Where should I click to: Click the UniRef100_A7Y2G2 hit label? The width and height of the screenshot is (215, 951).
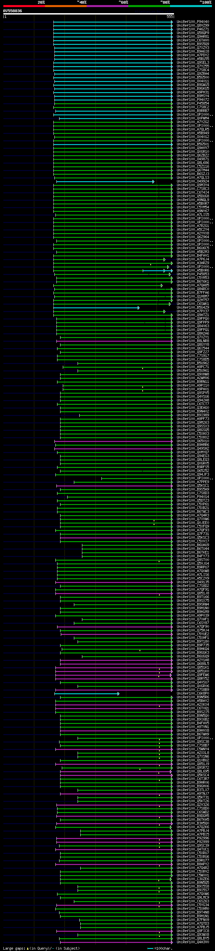[193, 122]
